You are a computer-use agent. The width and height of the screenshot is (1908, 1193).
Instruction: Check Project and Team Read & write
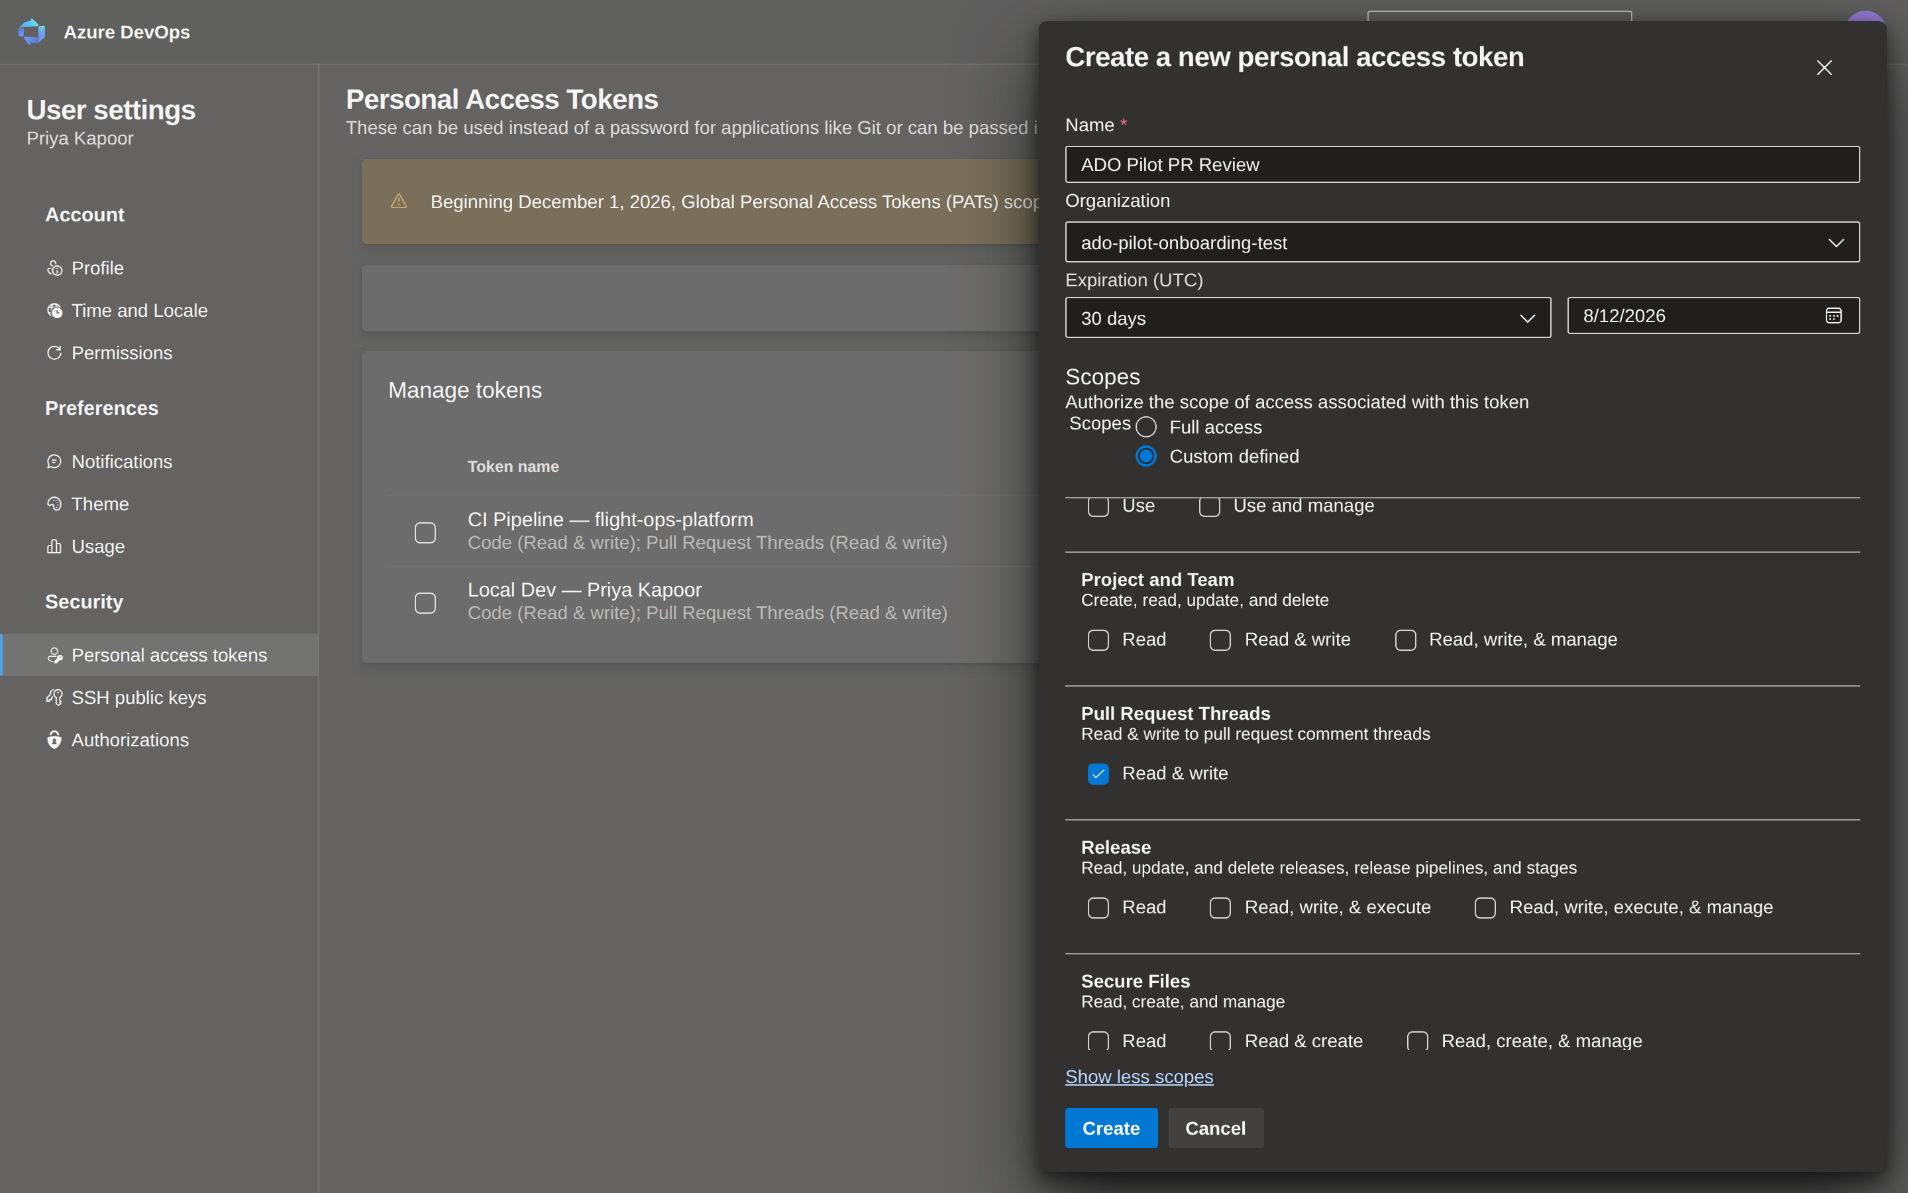1220,640
